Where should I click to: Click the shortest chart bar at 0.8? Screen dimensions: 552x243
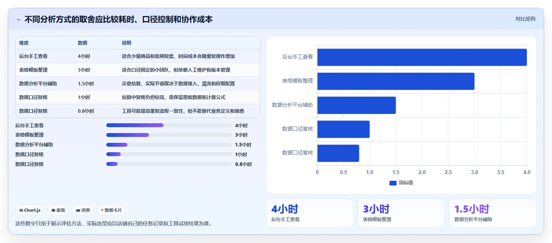point(338,153)
